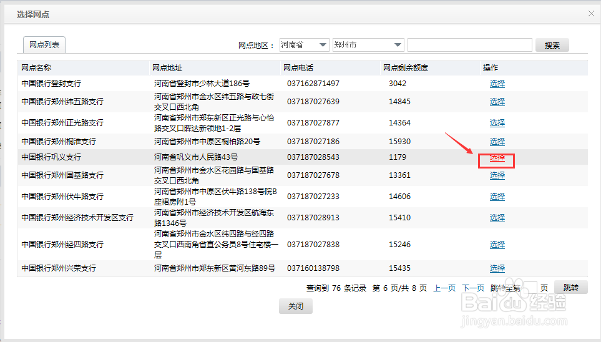Select 中国银行郑州纬五路支行 via 选择 link
Viewport: 601px width, 342px height.
(497, 101)
